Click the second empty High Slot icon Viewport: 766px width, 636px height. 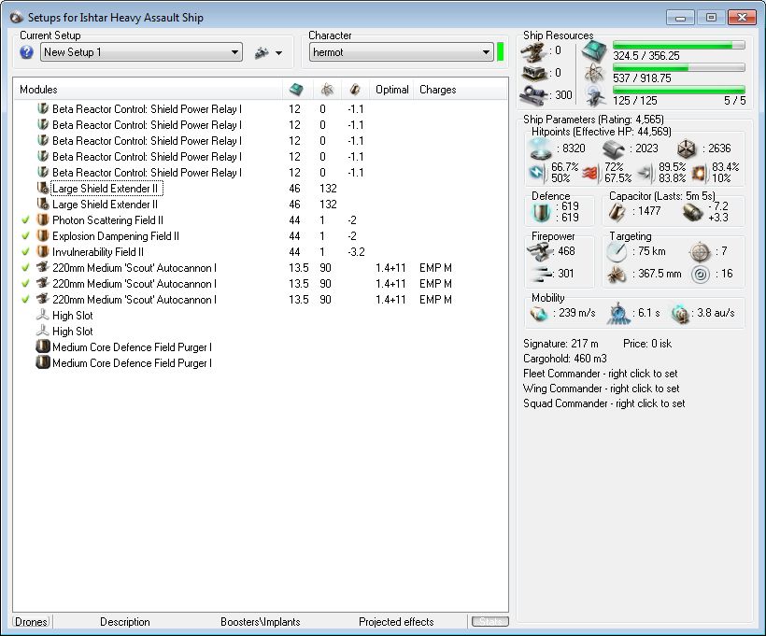coord(43,331)
